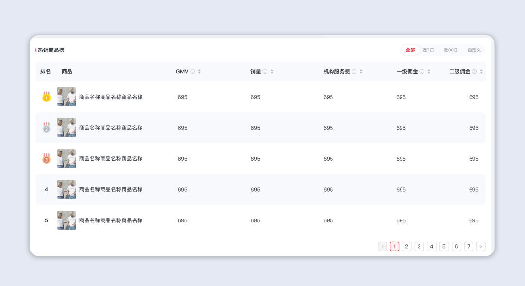Click the bronze rank 3 medal icon
The image size is (525, 286).
click(x=46, y=159)
